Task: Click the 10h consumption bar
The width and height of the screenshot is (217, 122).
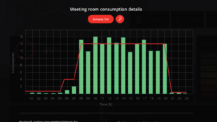Action: [x=96, y=65]
